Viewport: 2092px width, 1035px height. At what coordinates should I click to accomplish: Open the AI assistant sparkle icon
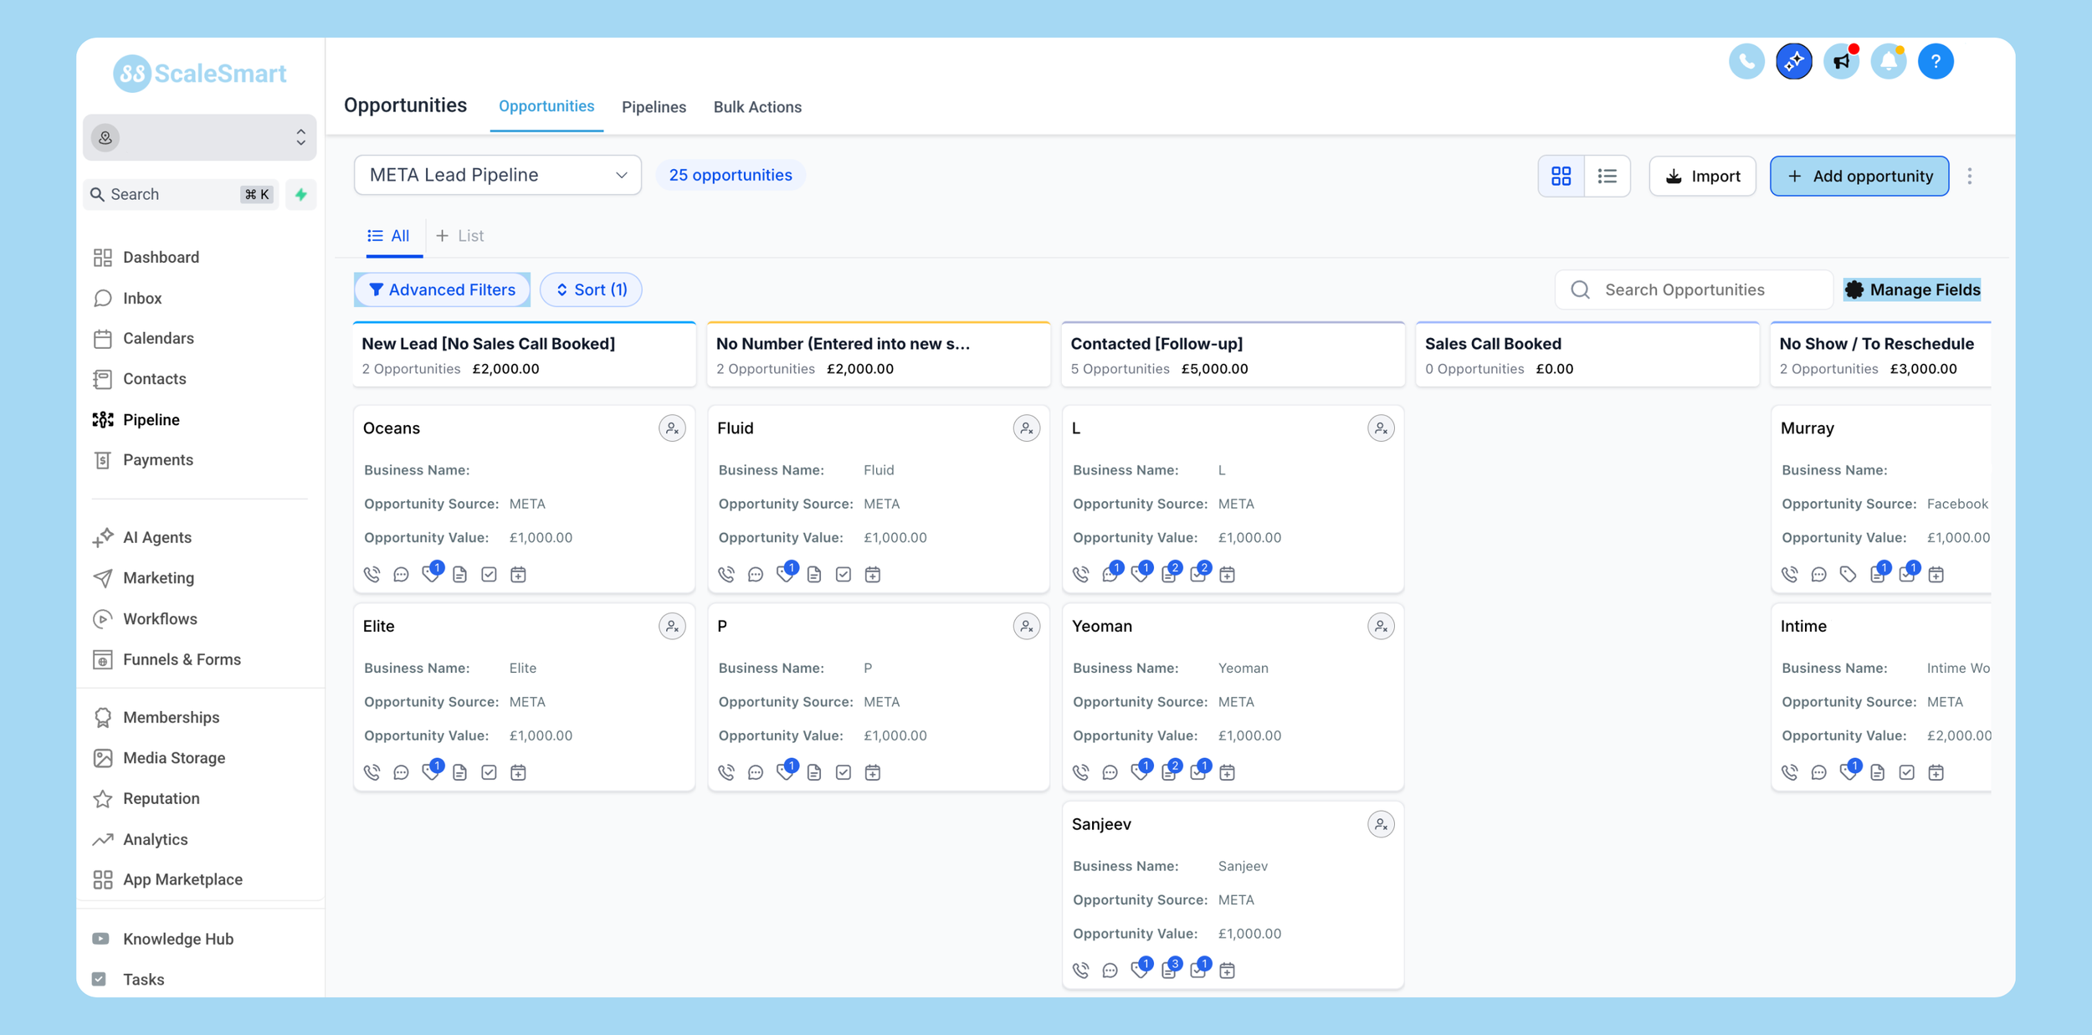point(1793,61)
